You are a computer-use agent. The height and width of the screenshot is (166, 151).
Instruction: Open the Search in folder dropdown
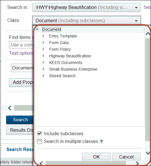[x=136, y=7]
